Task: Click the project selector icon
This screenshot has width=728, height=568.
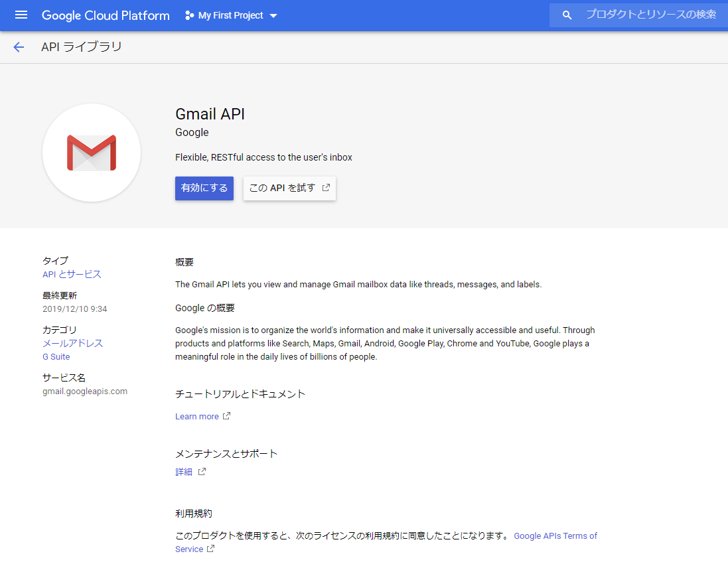Action: pyautogui.click(x=189, y=15)
